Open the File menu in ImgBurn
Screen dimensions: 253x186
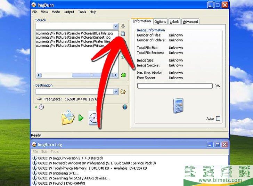tap(35, 12)
